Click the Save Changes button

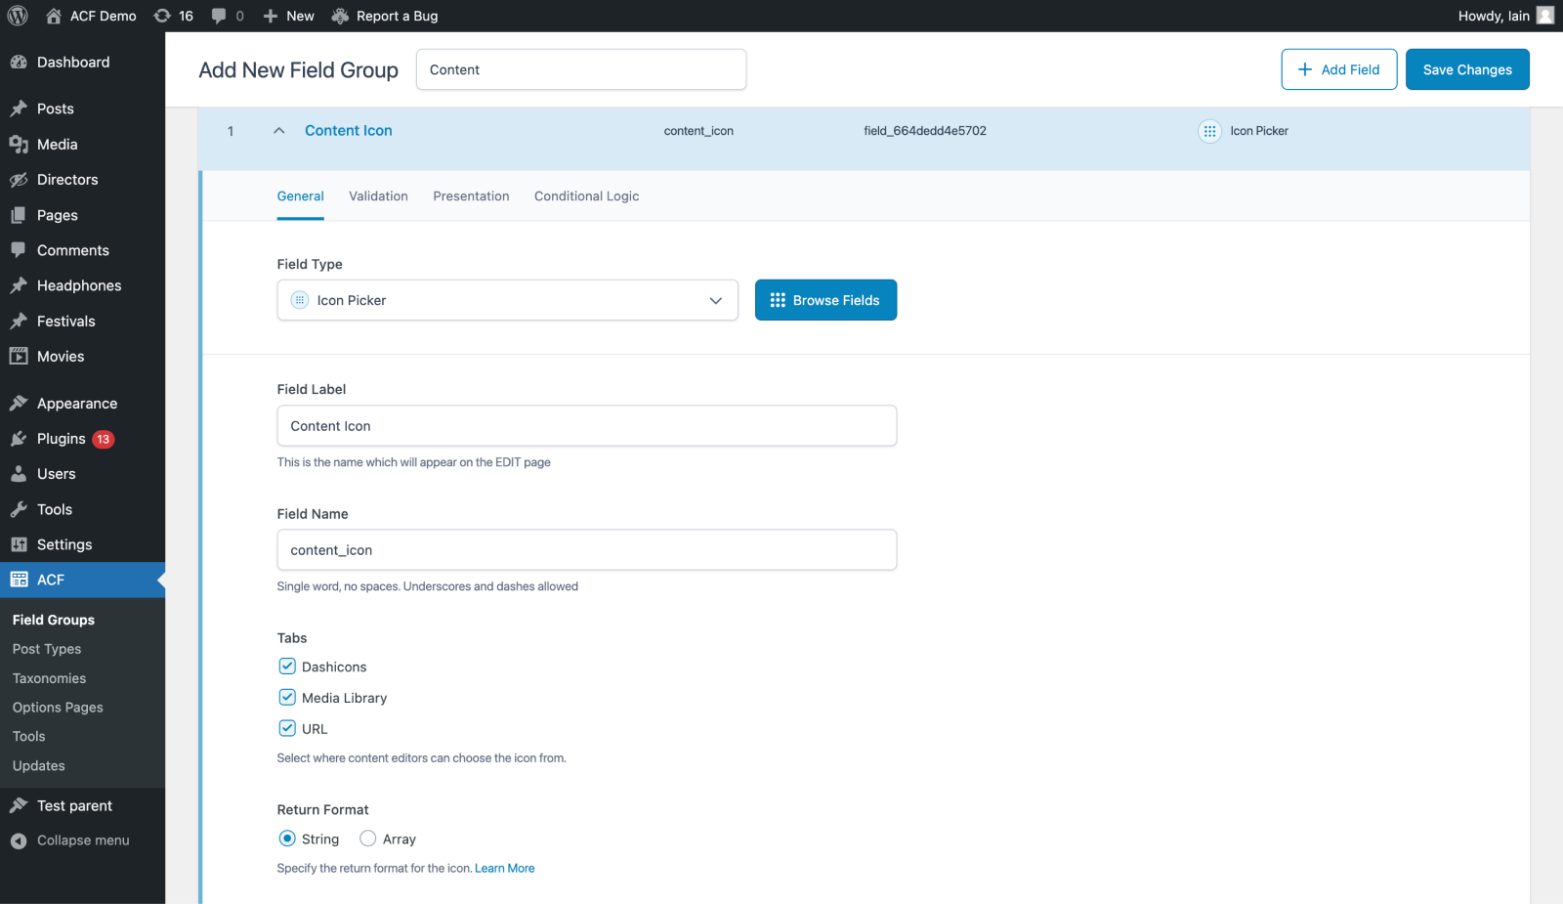point(1466,69)
